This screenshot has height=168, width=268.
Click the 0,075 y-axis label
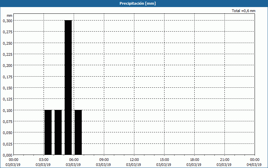[7, 121]
